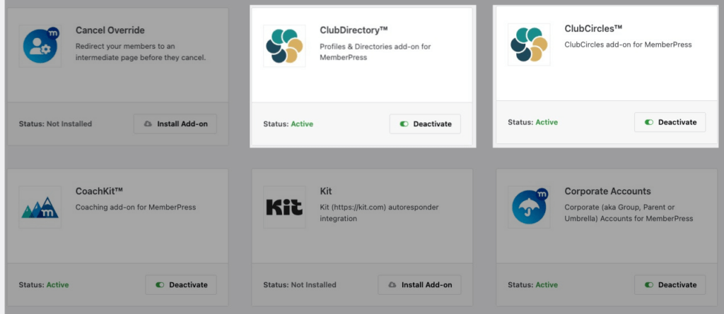Select the 'Kit' title text
This screenshot has height=314, width=724.
click(x=326, y=191)
